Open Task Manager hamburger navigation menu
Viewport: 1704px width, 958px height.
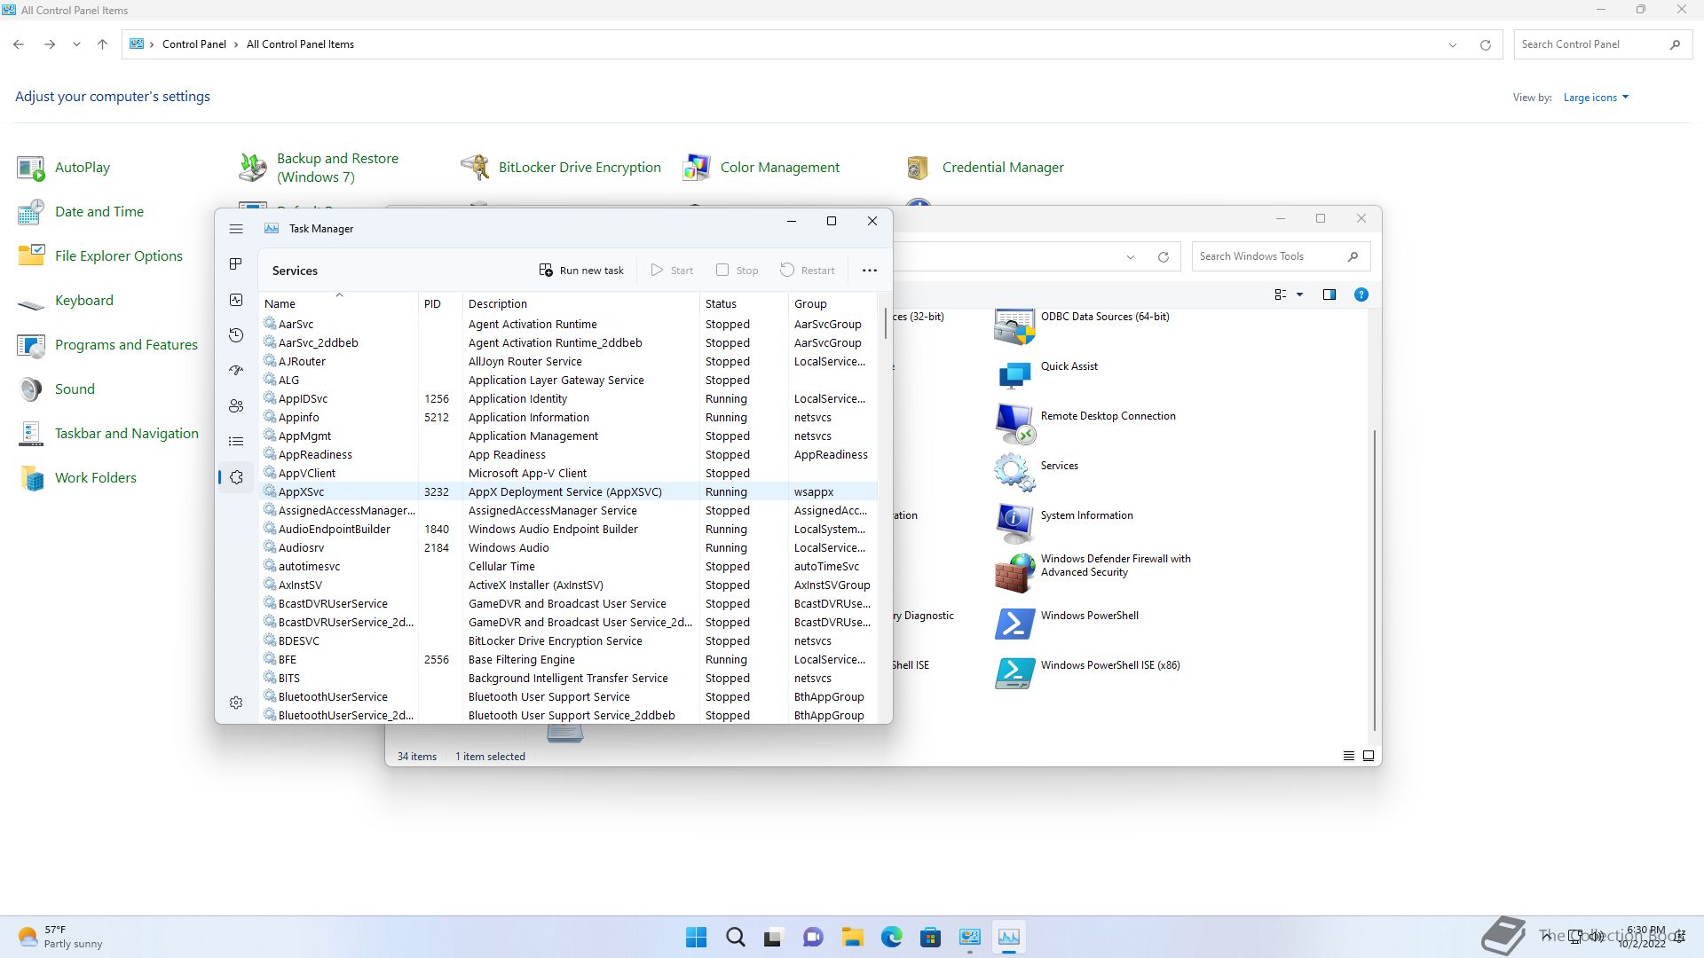click(236, 229)
